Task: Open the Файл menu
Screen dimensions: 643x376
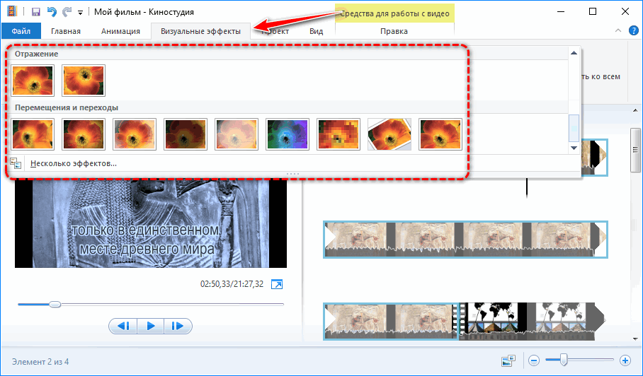Action: pyautogui.click(x=21, y=31)
